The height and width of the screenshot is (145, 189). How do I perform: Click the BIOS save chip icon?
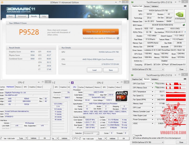[x=184, y=25]
